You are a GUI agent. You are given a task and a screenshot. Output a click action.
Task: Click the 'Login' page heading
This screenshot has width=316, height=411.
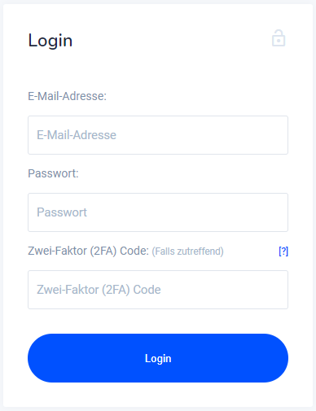[x=50, y=41]
